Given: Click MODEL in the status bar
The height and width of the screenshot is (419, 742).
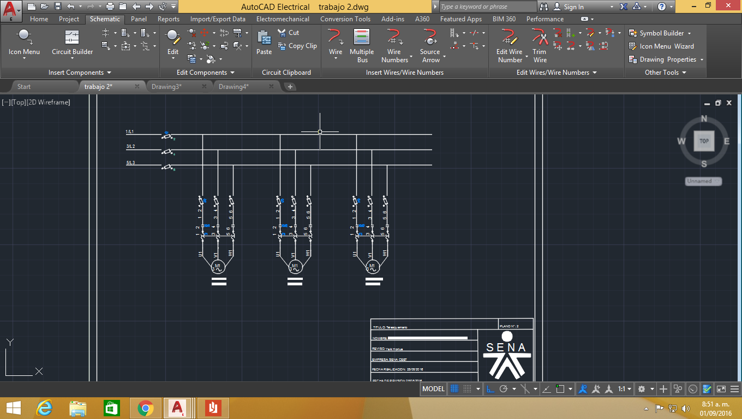Looking at the screenshot, I should pos(433,388).
